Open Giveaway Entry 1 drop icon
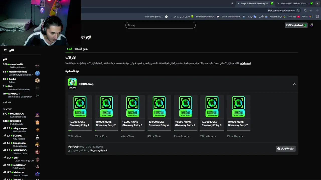The height and width of the screenshot is (180, 321). (x=80, y=107)
